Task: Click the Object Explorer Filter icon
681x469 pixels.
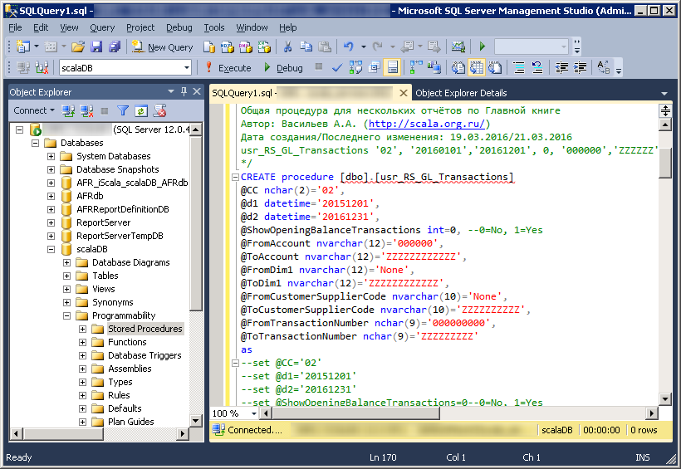Action: [x=123, y=111]
